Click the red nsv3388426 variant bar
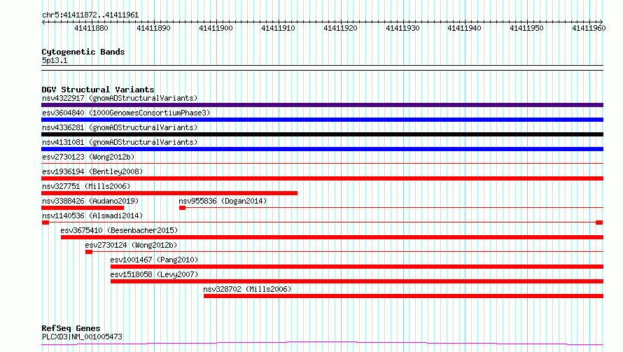This screenshot has height=352, width=623. (x=83, y=208)
